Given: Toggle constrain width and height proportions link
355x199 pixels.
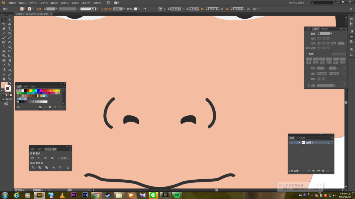Looking at the screenshot, I should 222,9.
